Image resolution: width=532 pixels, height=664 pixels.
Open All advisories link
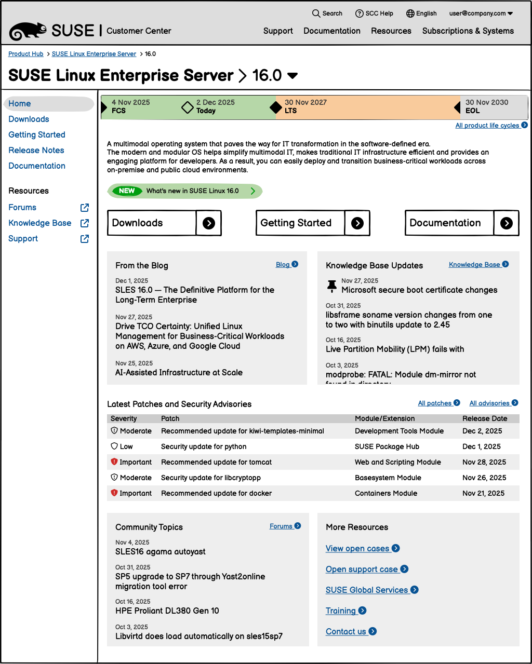(494, 403)
